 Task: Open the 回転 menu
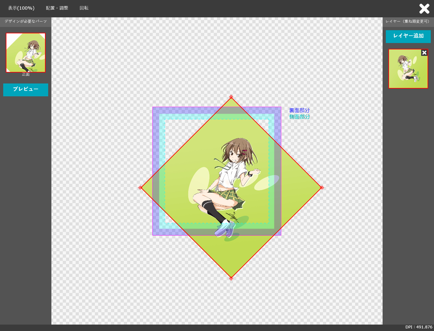tap(84, 8)
